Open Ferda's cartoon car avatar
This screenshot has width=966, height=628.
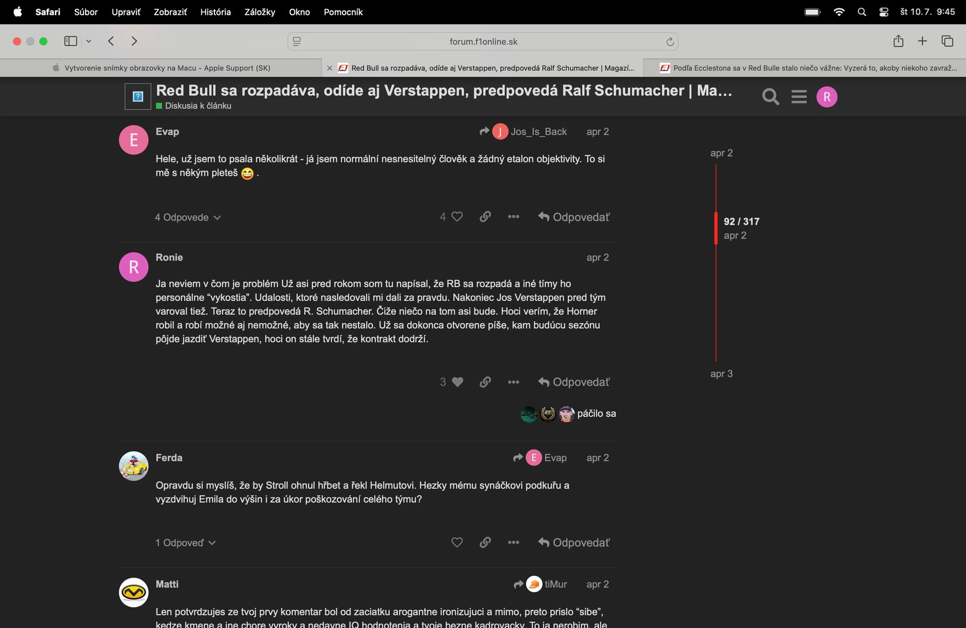[133, 466]
